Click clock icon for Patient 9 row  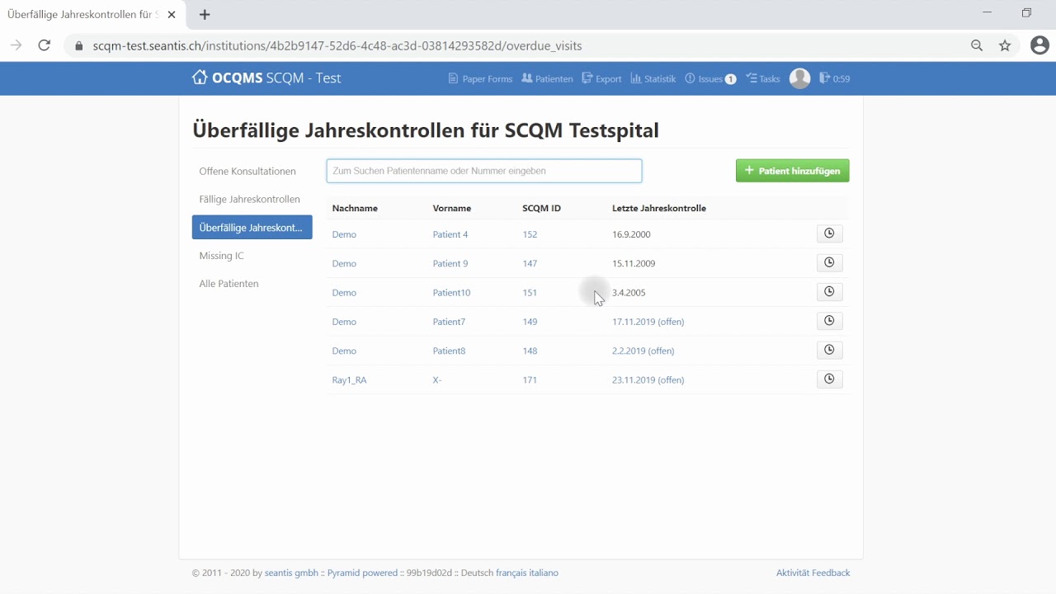(x=829, y=262)
